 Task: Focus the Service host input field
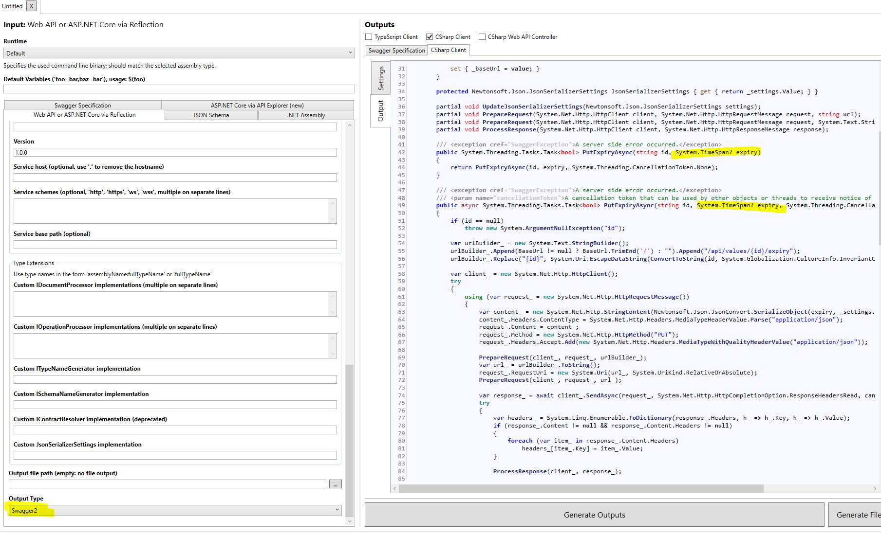[175, 178]
